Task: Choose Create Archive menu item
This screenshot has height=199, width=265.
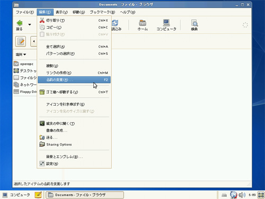Action: click(74, 131)
